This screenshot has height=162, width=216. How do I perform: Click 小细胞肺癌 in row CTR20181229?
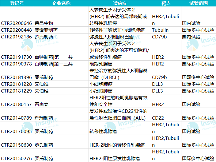tap(101, 91)
